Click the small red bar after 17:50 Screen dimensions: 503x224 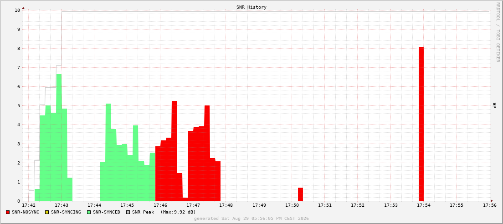(300, 194)
